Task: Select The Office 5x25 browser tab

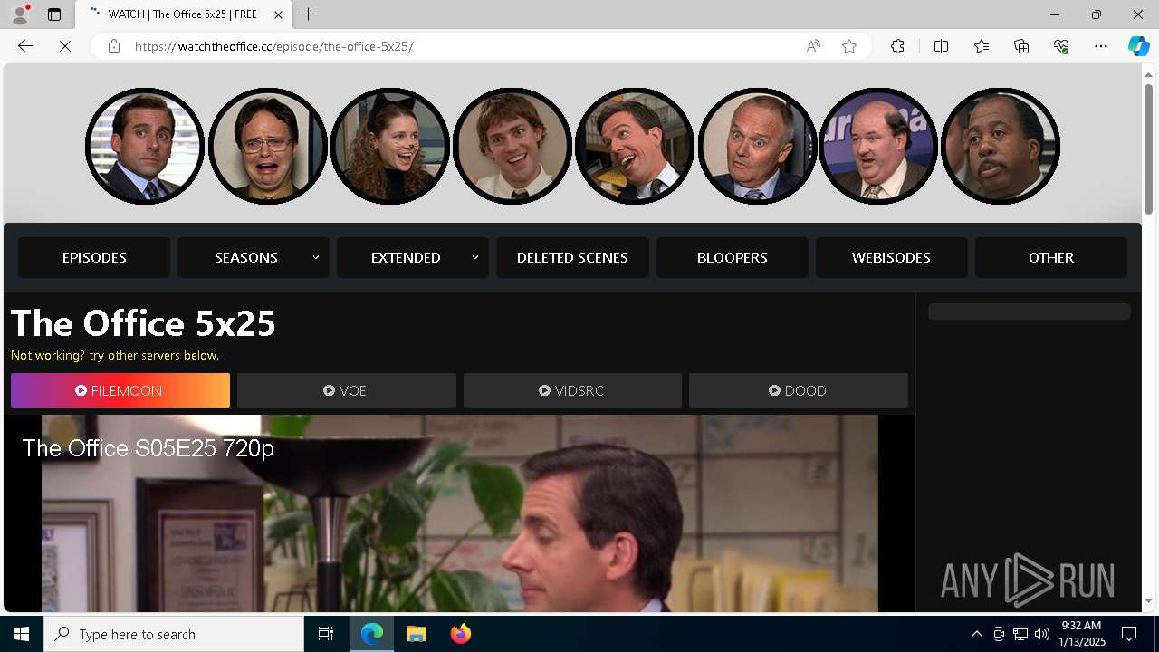Action: (183, 14)
